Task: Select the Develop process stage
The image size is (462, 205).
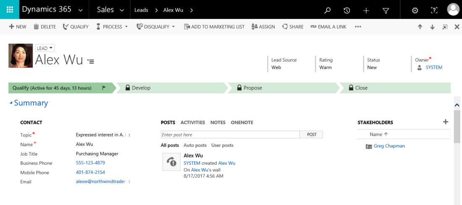Action: tap(141, 88)
